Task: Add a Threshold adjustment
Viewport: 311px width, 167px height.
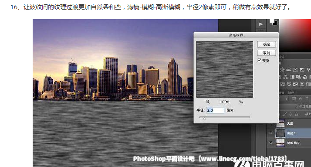Action: (295, 85)
